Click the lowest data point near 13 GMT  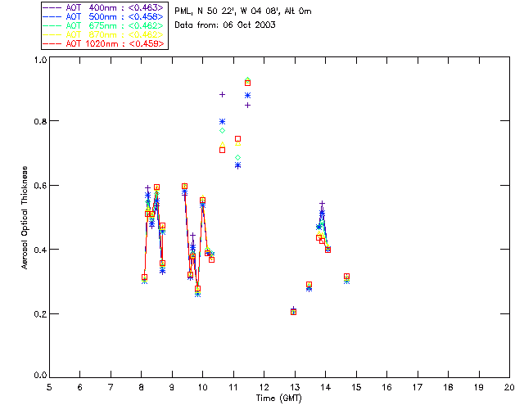tap(293, 312)
